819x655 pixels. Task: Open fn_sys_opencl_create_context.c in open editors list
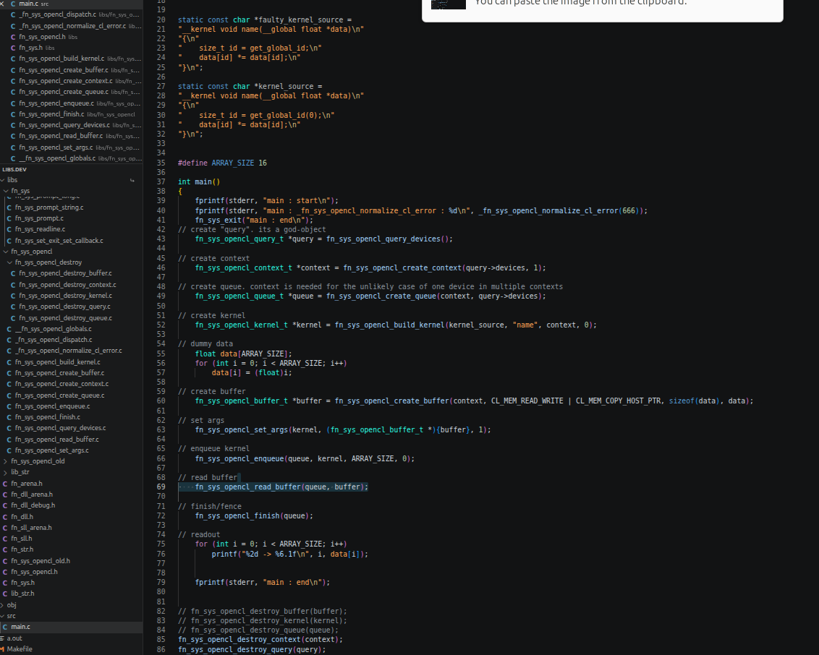tap(71, 81)
